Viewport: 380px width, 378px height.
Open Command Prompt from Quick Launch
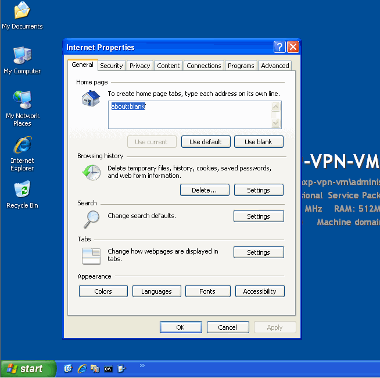click(108, 369)
